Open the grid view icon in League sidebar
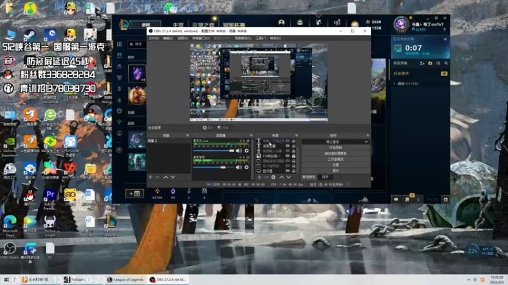This screenshot has width=508, height=285. pos(119,44)
